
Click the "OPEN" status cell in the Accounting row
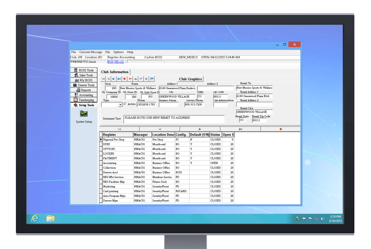point(216,163)
